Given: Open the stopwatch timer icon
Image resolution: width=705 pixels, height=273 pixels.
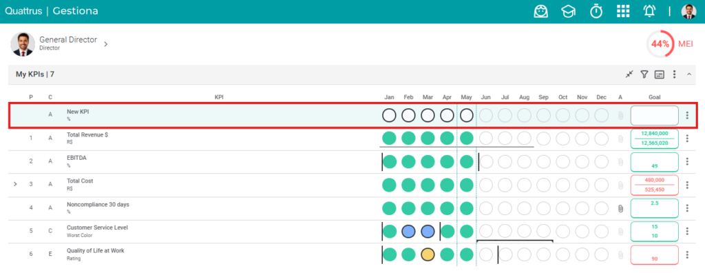Looking at the screenshot, I should (x=596, y=11).
